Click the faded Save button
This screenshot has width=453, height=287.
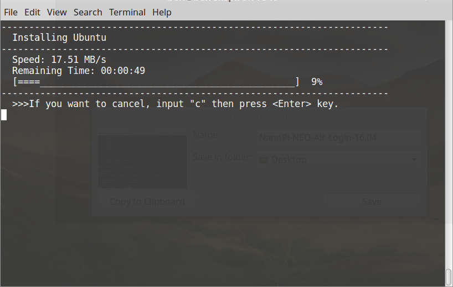click(371, 201)
